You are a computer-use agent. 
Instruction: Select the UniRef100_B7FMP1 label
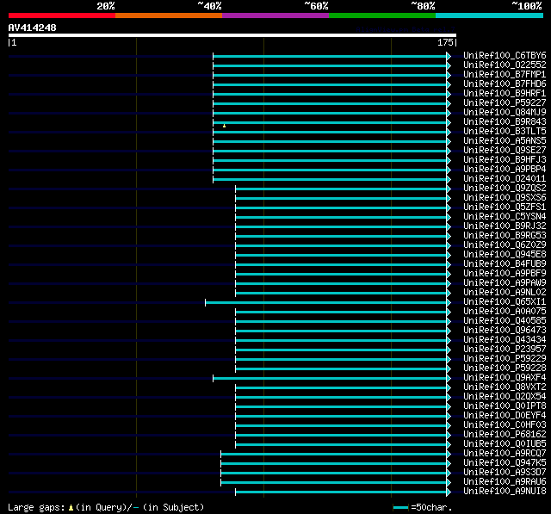tap(505, 75)
